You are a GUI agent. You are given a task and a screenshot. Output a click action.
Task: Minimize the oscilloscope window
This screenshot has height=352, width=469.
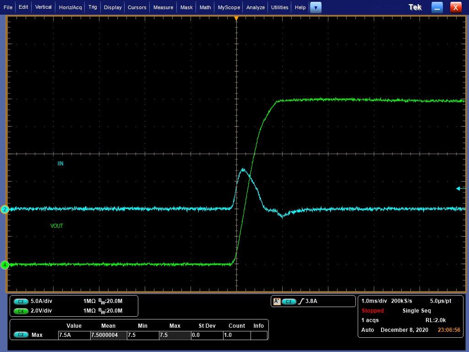click(437, 7)
